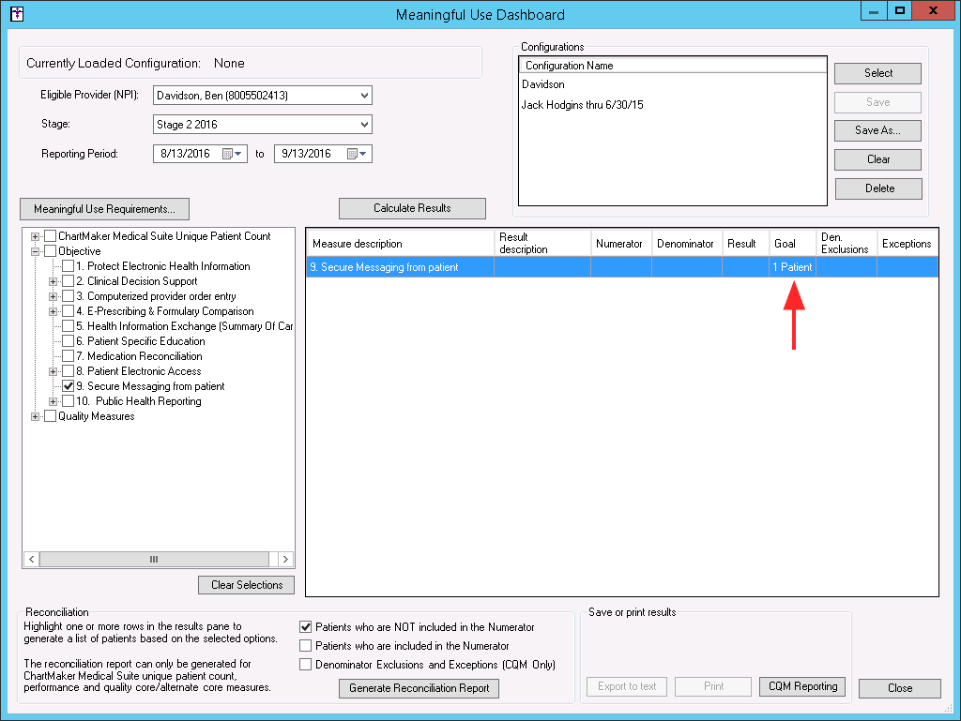Expand the Quality Measures tree node

point(36,416)
